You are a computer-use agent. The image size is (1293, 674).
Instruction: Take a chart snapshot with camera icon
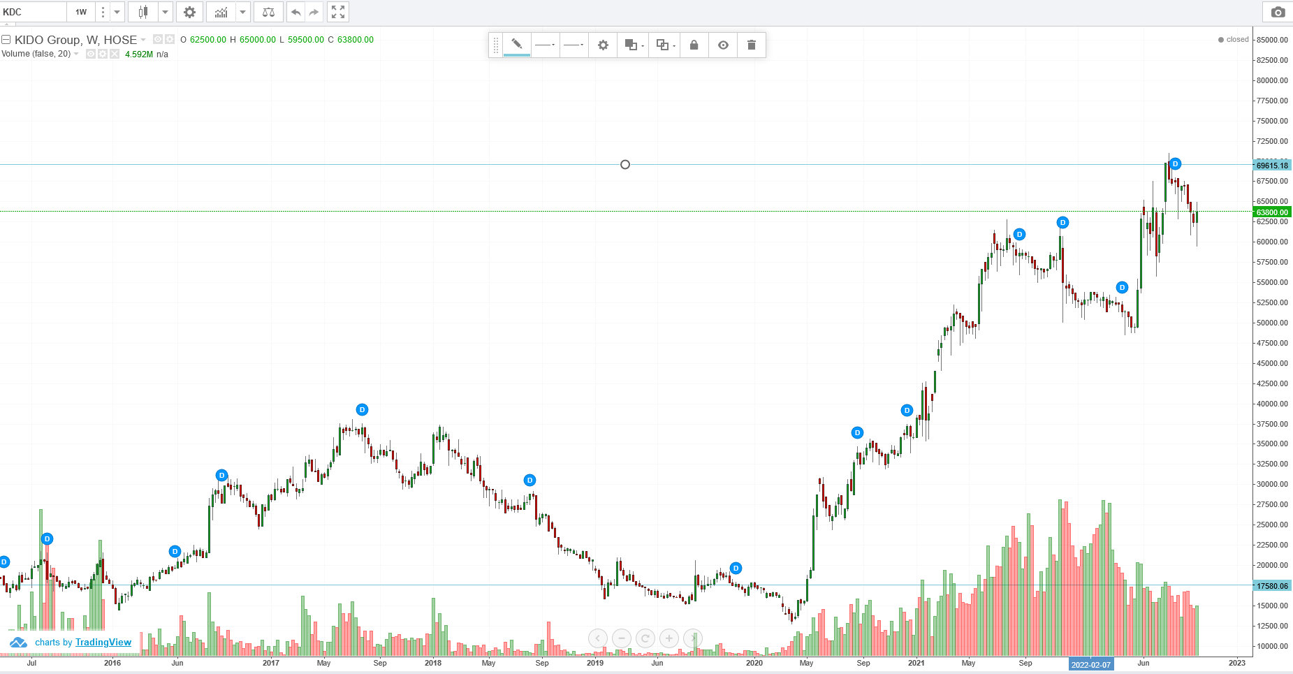tap(1278, 12)
